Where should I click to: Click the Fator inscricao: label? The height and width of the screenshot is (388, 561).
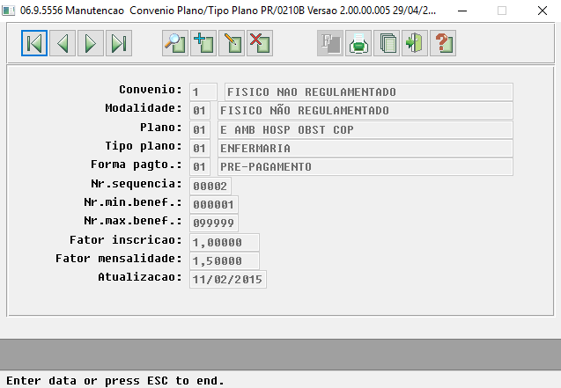pos(126,239)
